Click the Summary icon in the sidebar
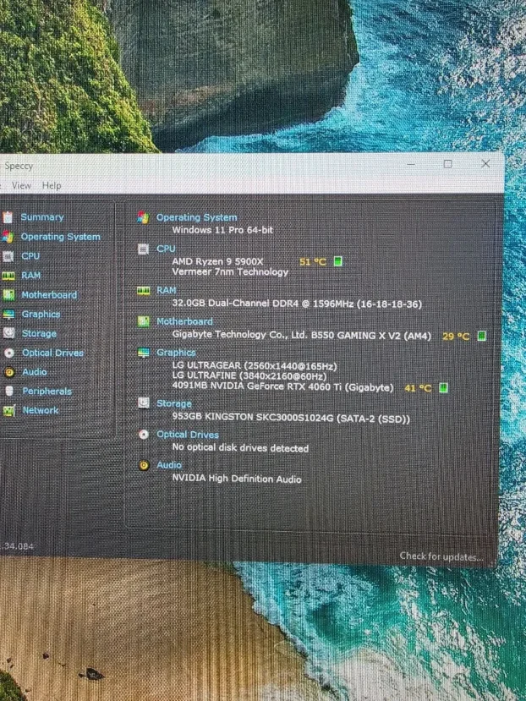 click(x=7, y=217)
